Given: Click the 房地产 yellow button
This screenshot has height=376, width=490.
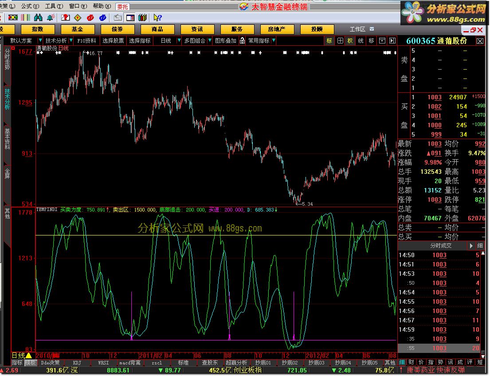Looking at the screenshot, I should point(277,29).
